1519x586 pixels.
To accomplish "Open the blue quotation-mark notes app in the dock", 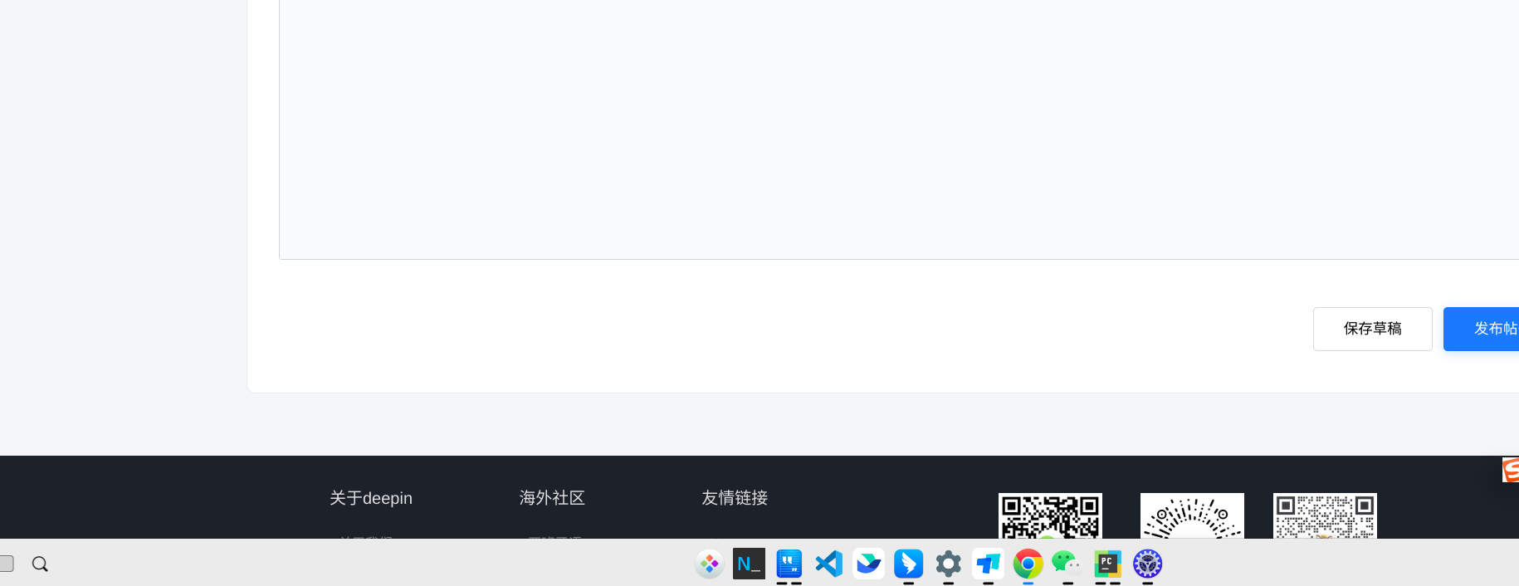I will tap(789, 564).
